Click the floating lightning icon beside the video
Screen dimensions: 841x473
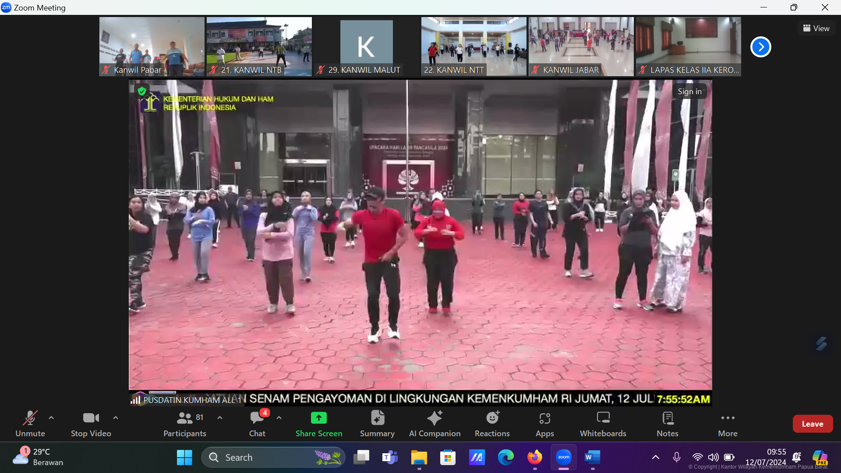821,343
